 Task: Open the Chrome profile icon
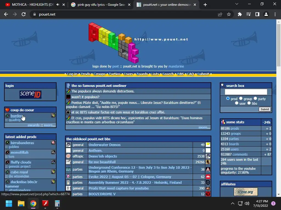click(x=266, y=14)
